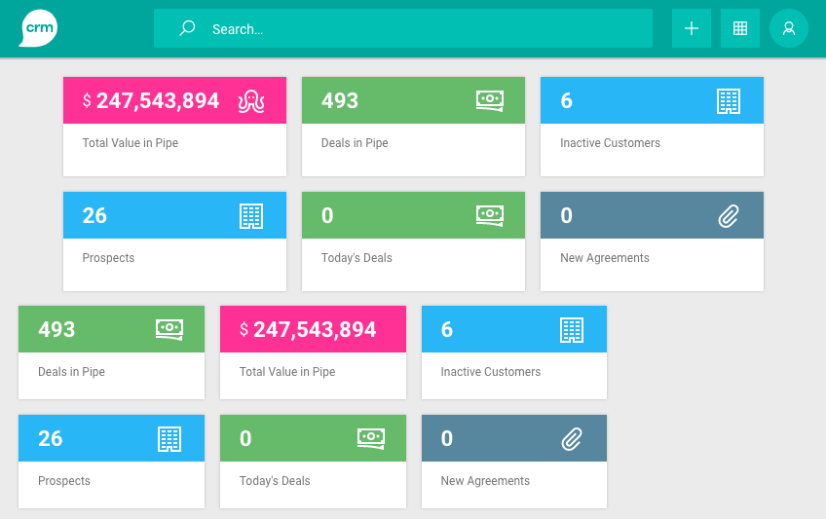
Task: Click the paperclip icon in the upper New Agreements card
Action: [729, 216]
